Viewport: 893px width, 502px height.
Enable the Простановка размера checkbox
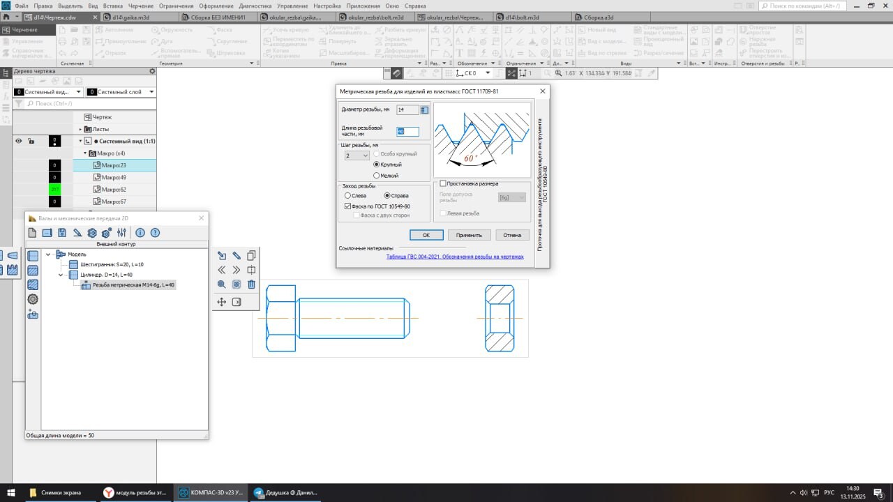443,183
